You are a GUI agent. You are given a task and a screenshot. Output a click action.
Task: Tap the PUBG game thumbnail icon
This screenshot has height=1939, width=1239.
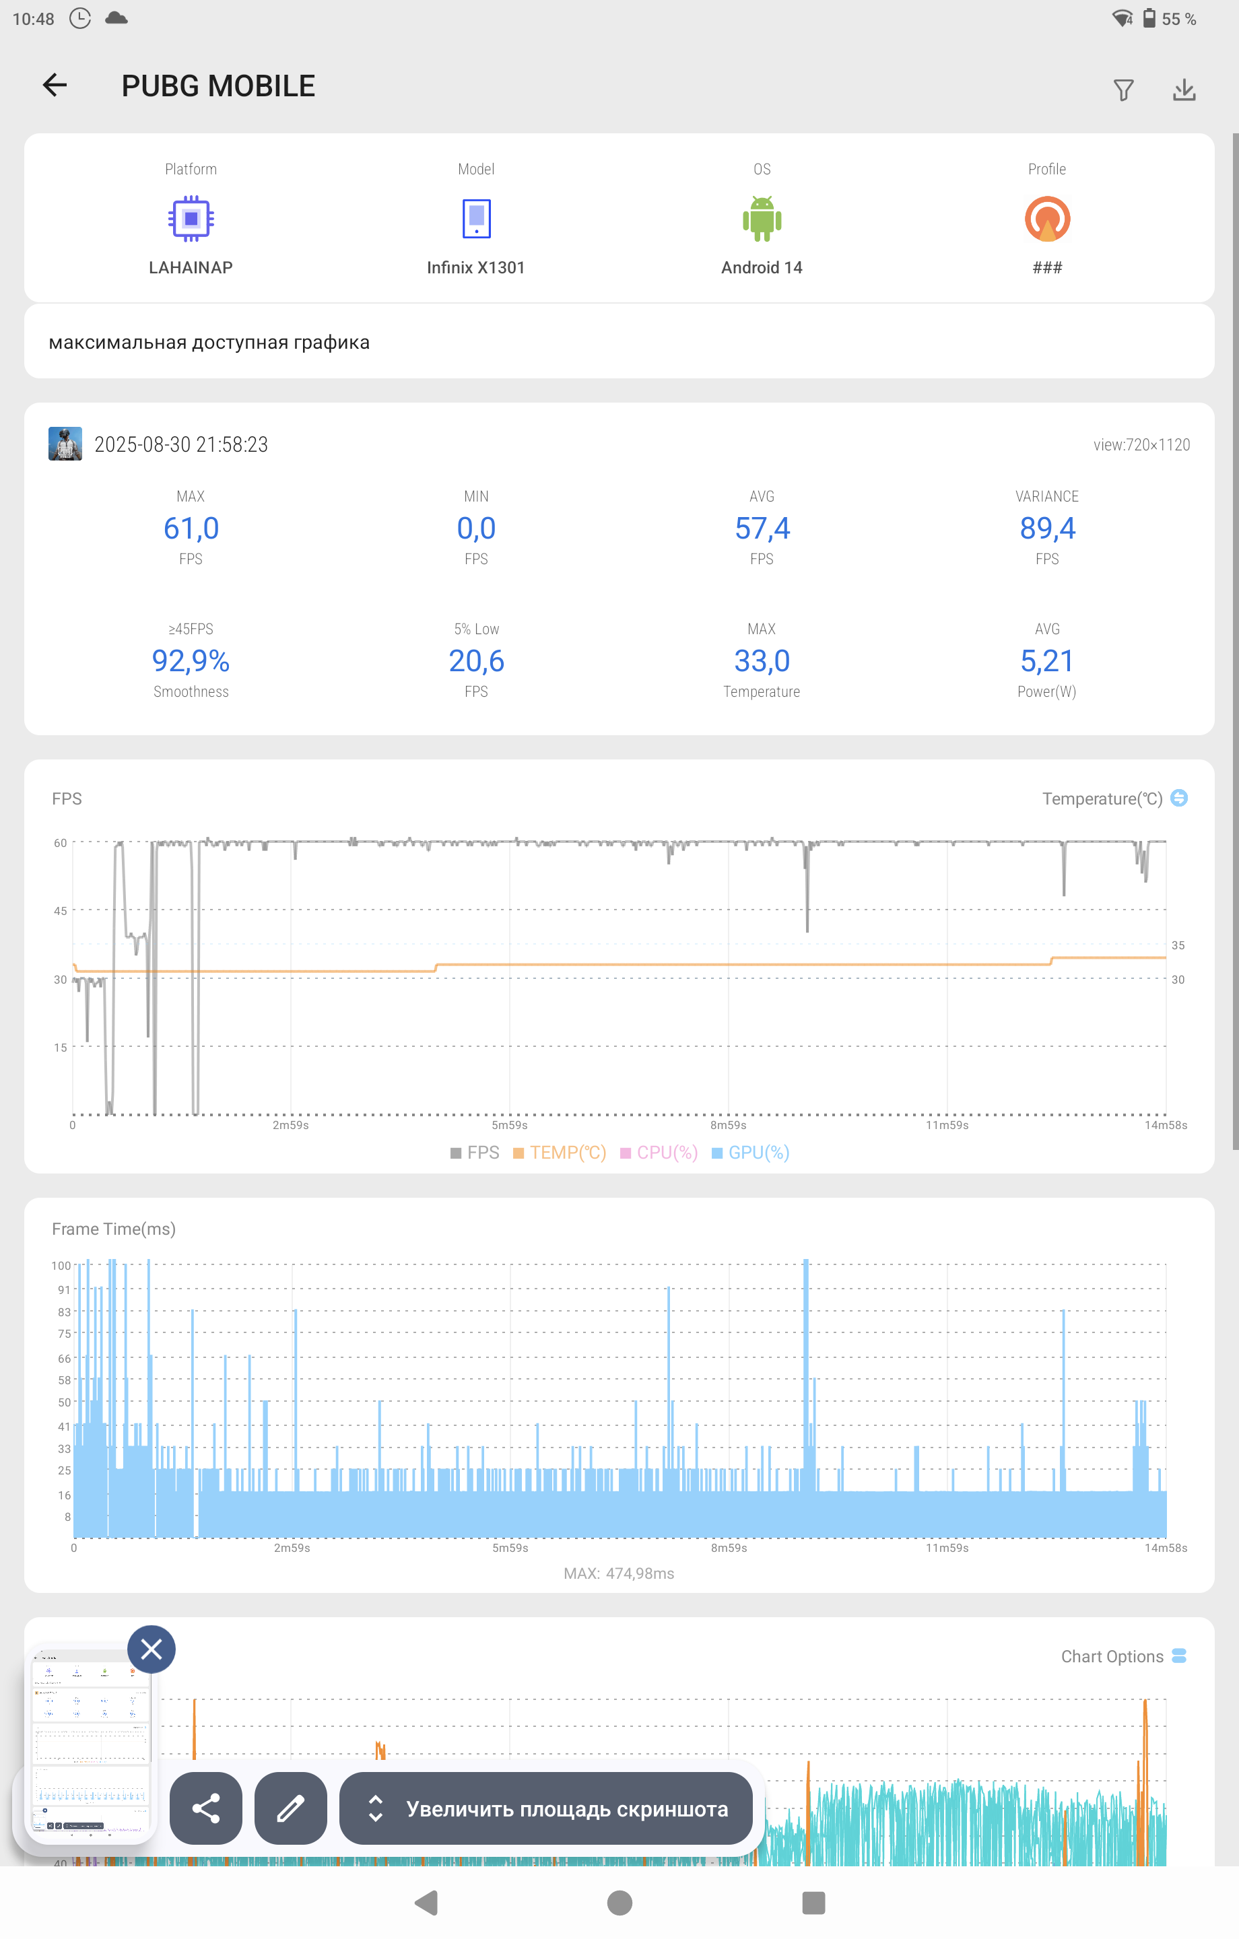pyautogui.click(x=65, y=444)
